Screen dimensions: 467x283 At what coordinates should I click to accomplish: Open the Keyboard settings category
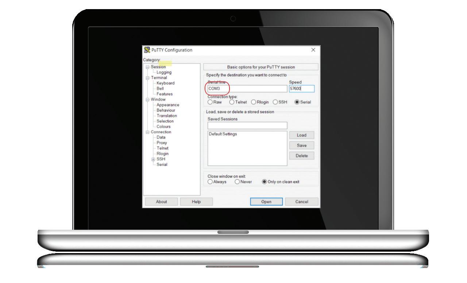click(x=166, y=83)
